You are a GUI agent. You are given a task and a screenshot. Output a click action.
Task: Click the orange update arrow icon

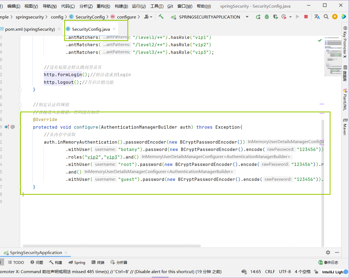click(x=335, y=17)
